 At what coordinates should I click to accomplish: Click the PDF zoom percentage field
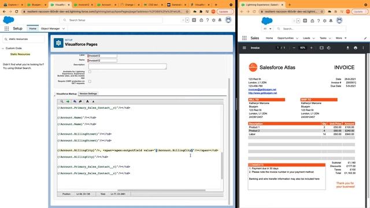pyautogui.click(x=302, y=48)
